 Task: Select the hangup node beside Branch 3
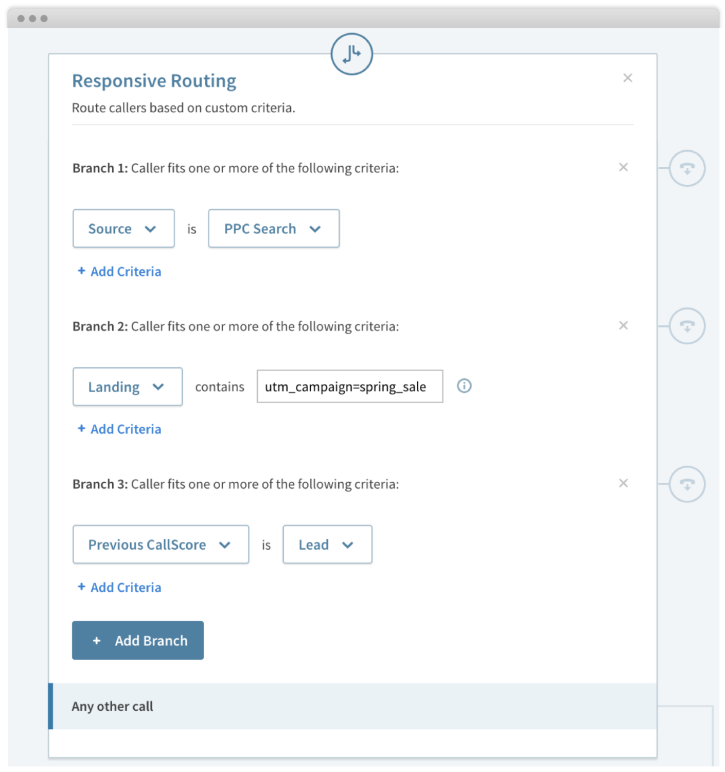click(x=686, y=484)
